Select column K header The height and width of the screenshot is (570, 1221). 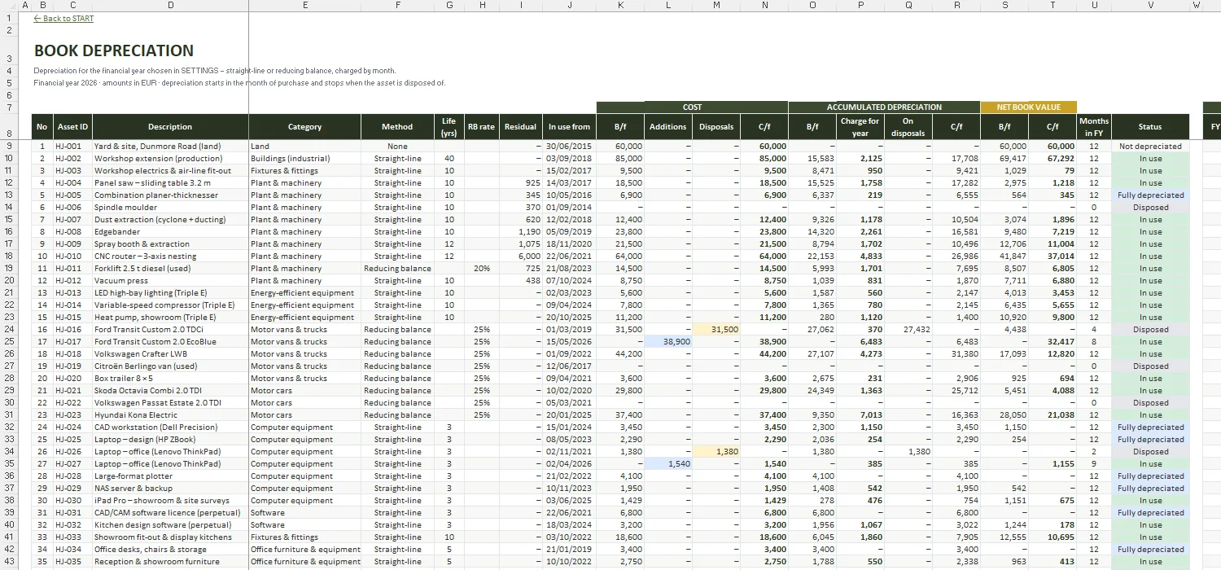pos(620,5)
